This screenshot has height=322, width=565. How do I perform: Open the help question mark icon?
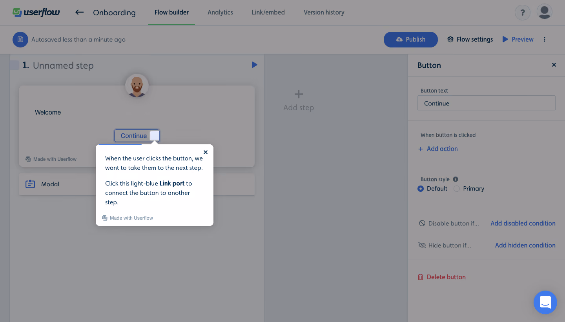click(x=522, y=13)
